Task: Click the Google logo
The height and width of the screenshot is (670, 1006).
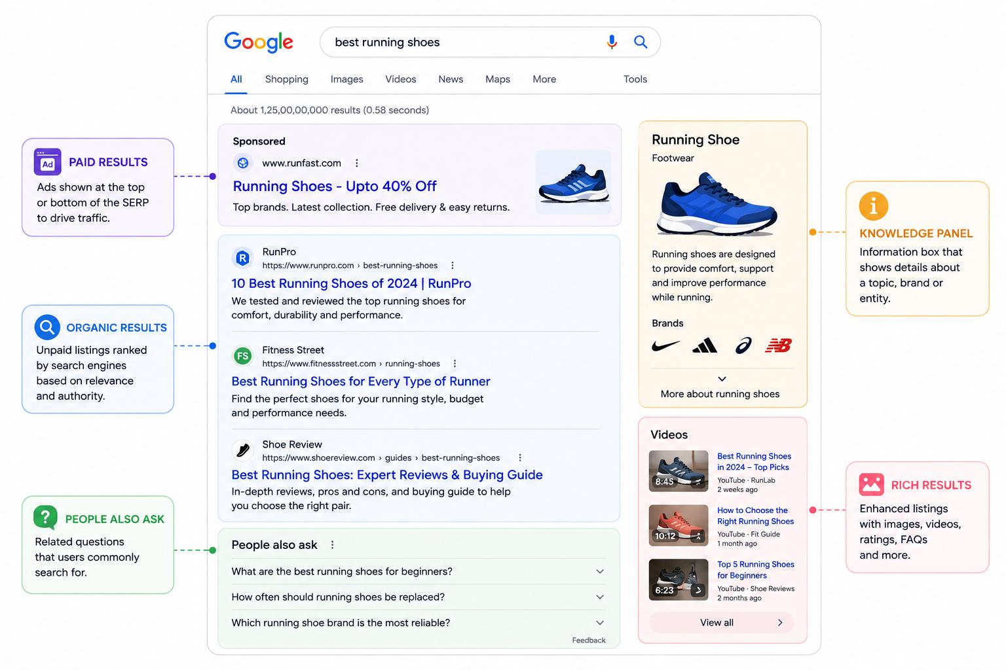Action: click(258, 43)
